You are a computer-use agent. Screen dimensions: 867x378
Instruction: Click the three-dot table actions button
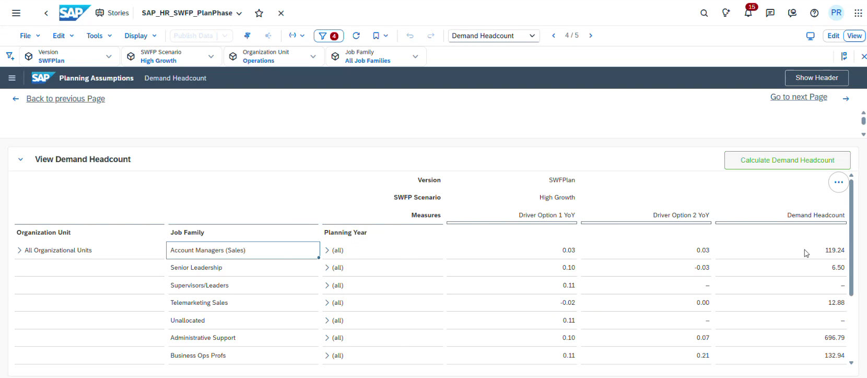838,182
